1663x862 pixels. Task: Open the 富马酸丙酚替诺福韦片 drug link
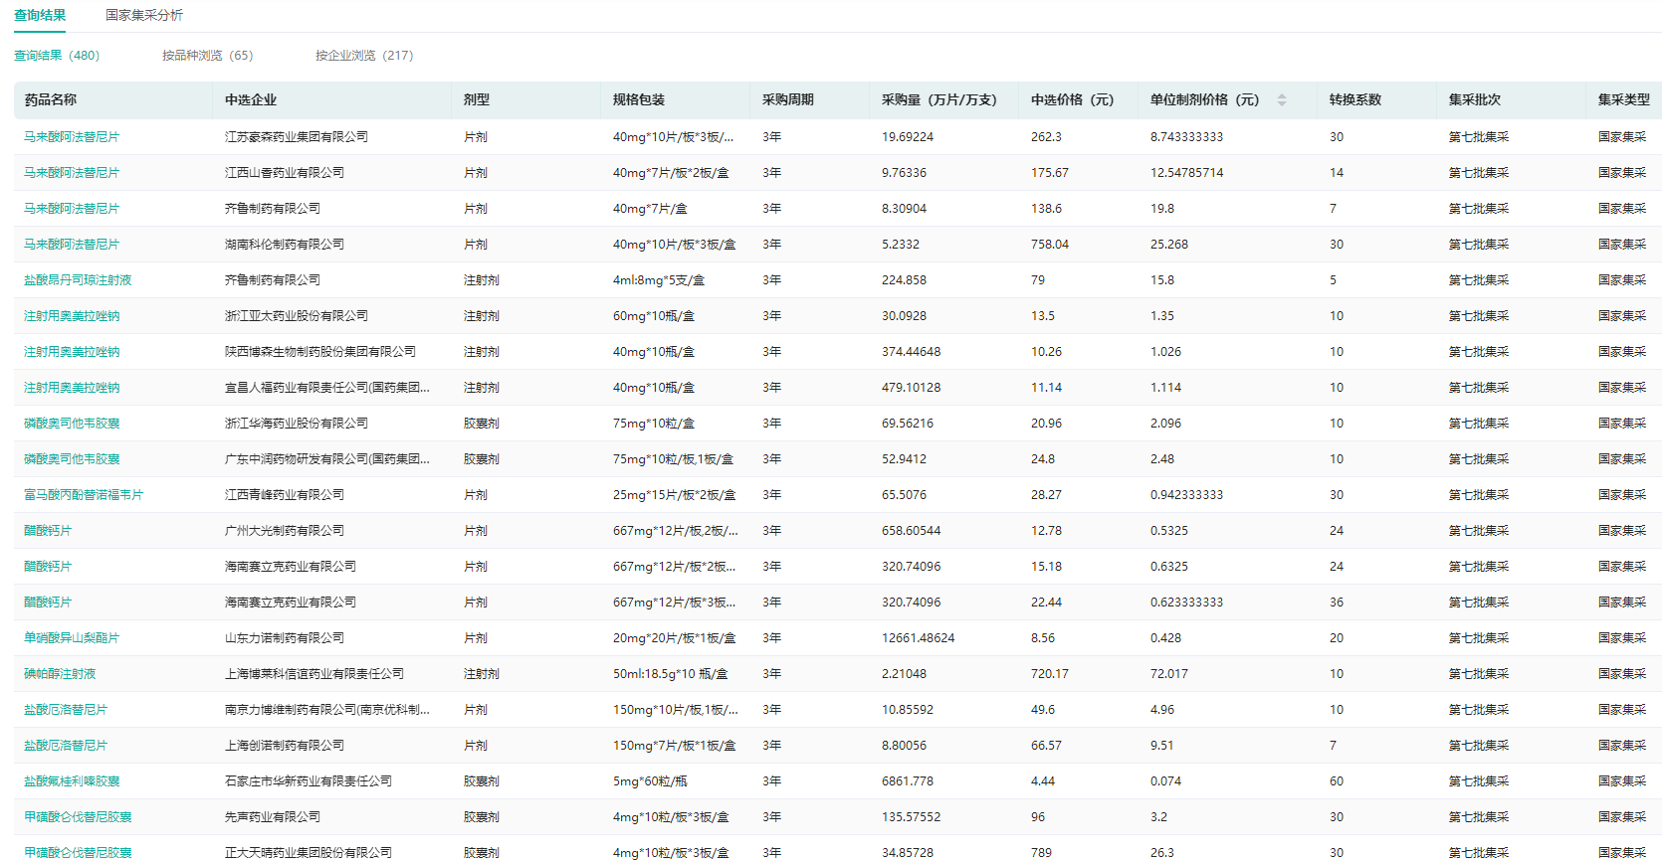(84, 495)
